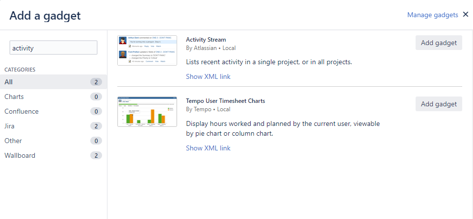
Task: Click the Tempo Timesheet Charts thumbnail
Action: (147, 112)
